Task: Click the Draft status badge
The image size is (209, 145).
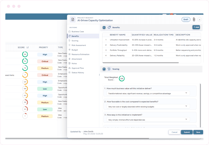Action: (186, 20)
